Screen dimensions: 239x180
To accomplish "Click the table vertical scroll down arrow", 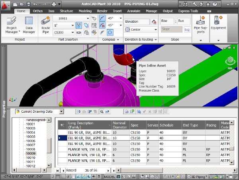I will [232, 162].
